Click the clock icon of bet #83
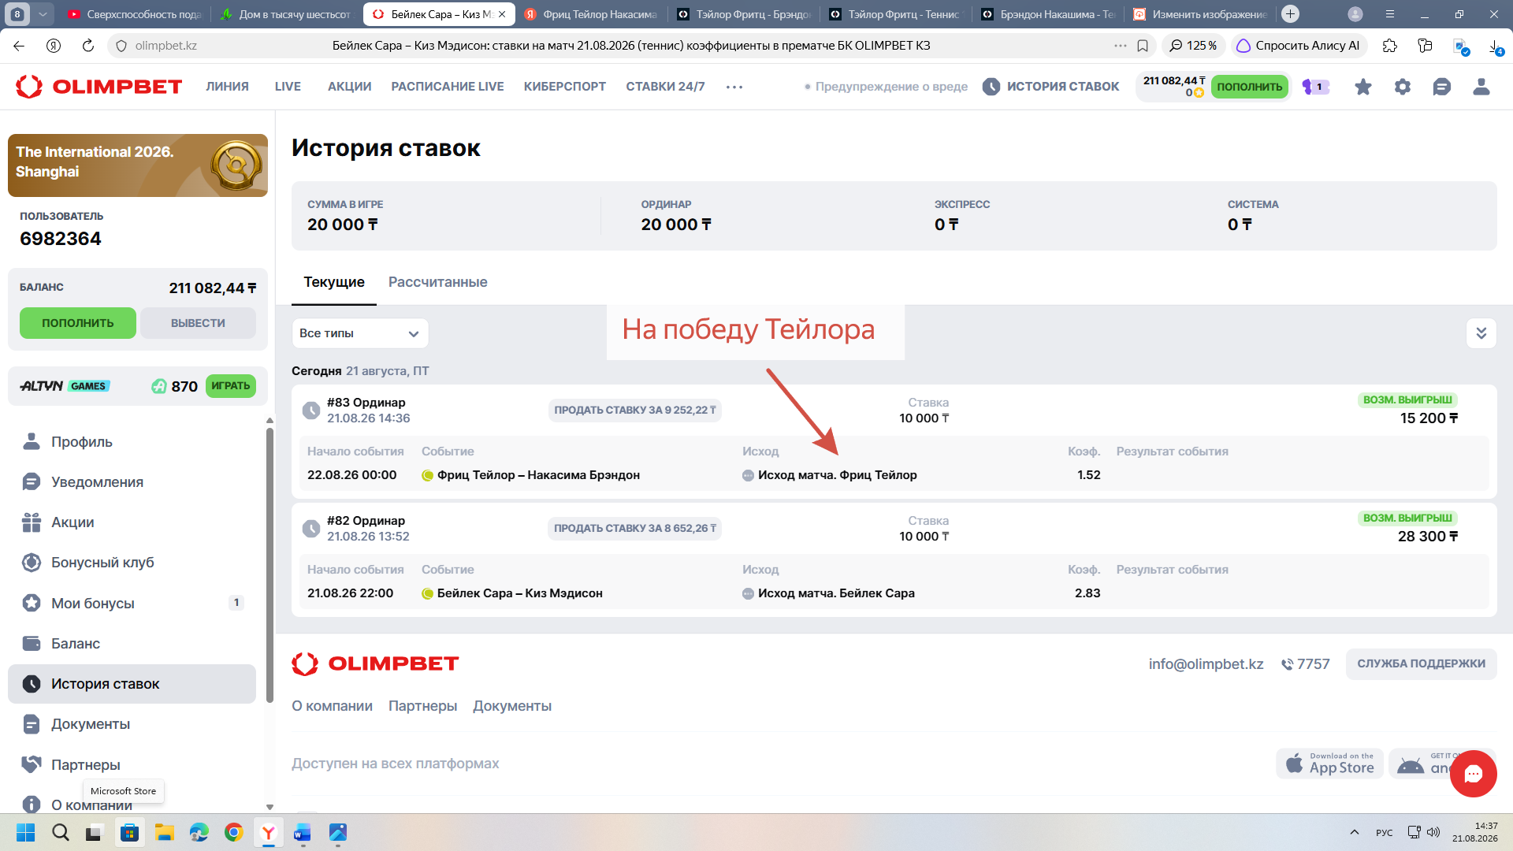 (x=311, y=411)
